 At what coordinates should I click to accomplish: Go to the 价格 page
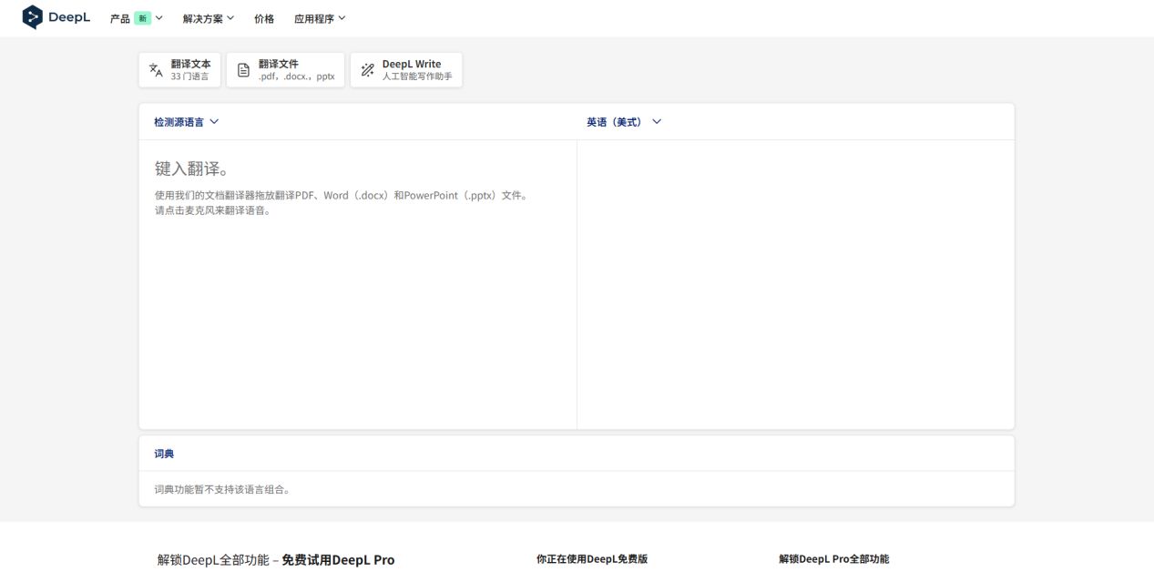tap(264, 18)
